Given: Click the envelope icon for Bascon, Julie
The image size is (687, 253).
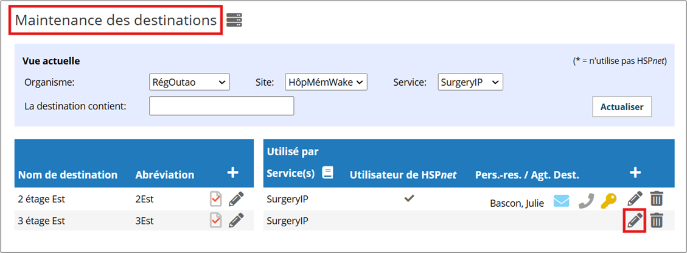Looking at the screenshot, I should click(561, 201).
